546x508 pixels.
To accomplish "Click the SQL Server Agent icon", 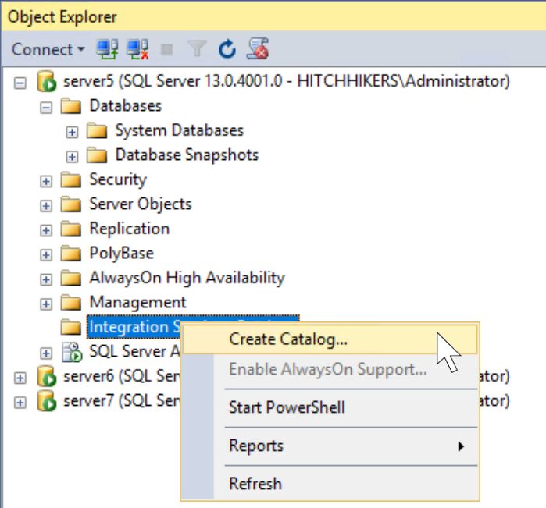I will click(x=72, y=352).
